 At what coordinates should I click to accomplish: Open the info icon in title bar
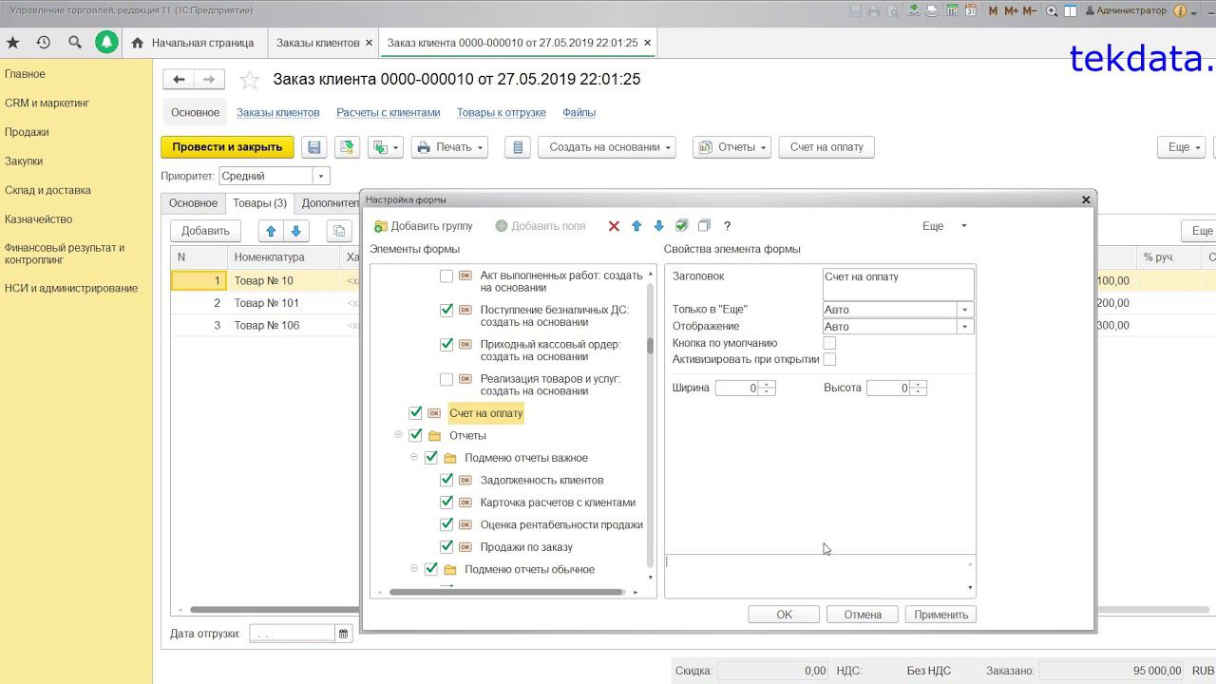click(1181, 10)
